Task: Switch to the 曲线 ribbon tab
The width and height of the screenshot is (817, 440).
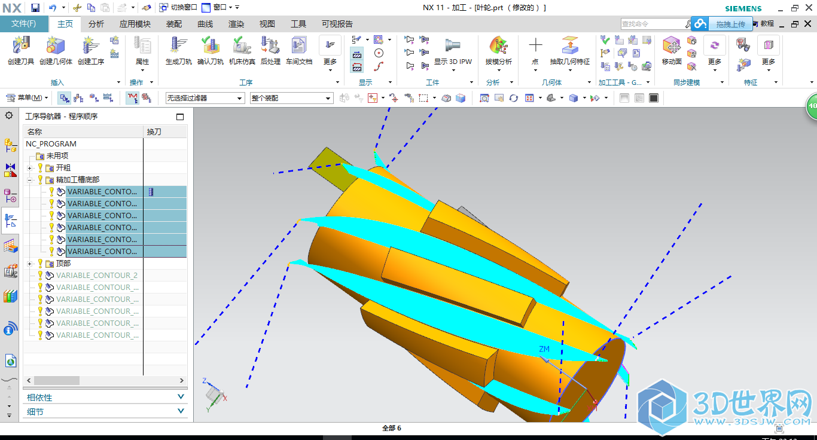Action: pyautogui.click(x=205, y=24)
